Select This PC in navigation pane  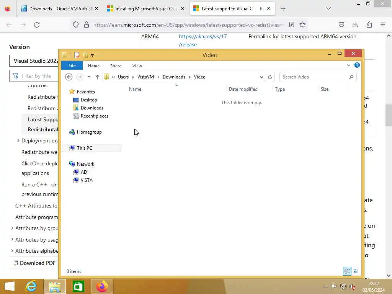(x=84, y=148)
